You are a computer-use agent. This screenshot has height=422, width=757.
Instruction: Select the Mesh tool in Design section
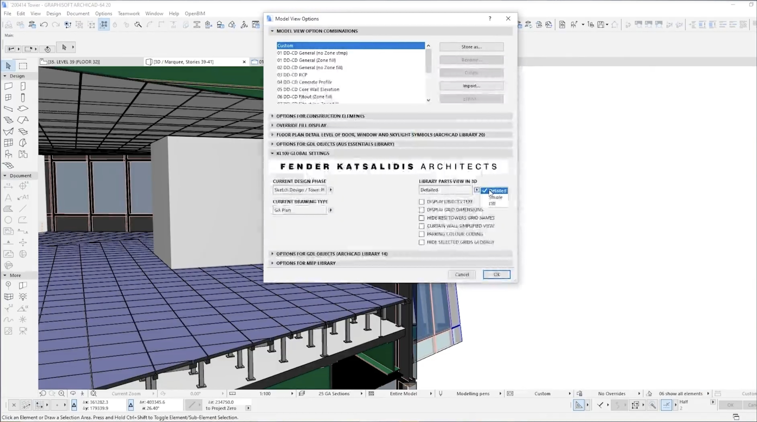tap(8, 166)
